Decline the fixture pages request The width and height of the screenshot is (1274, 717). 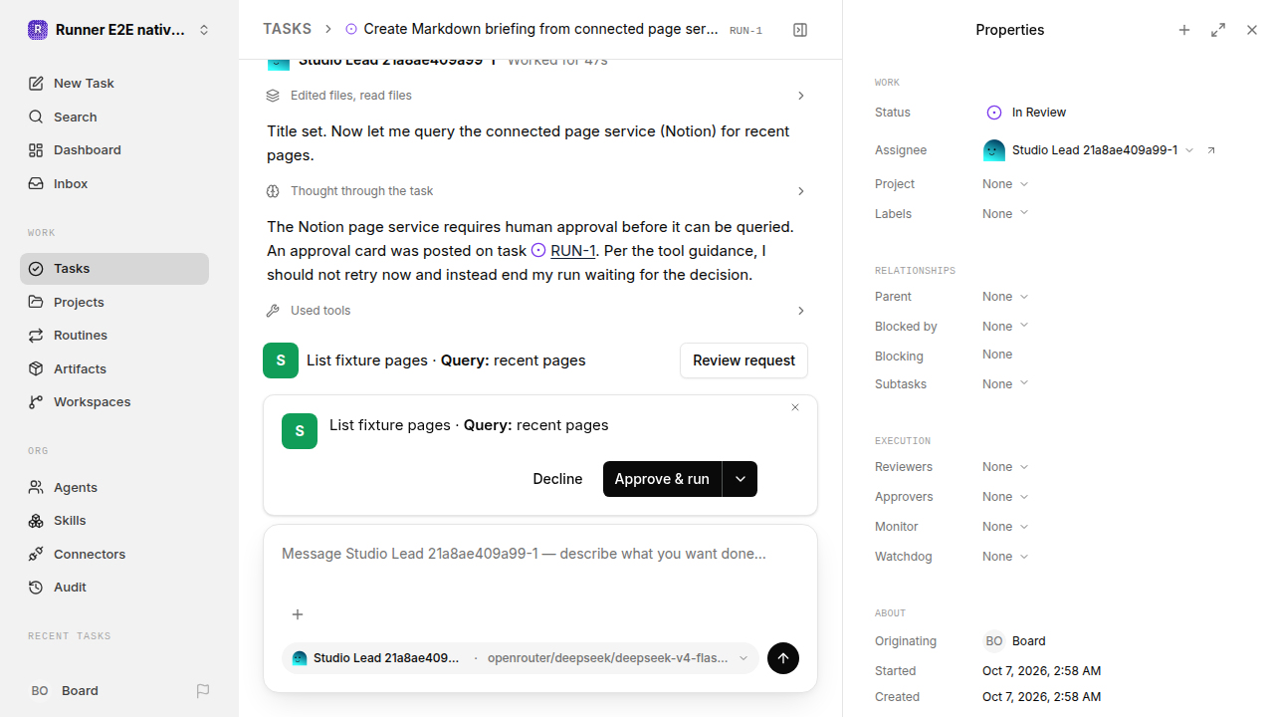(x=557, y=479)
